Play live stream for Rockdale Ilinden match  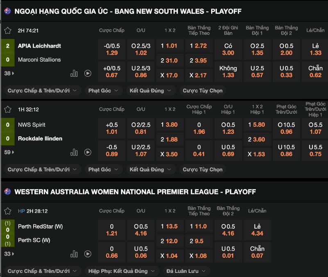(88, 152)
